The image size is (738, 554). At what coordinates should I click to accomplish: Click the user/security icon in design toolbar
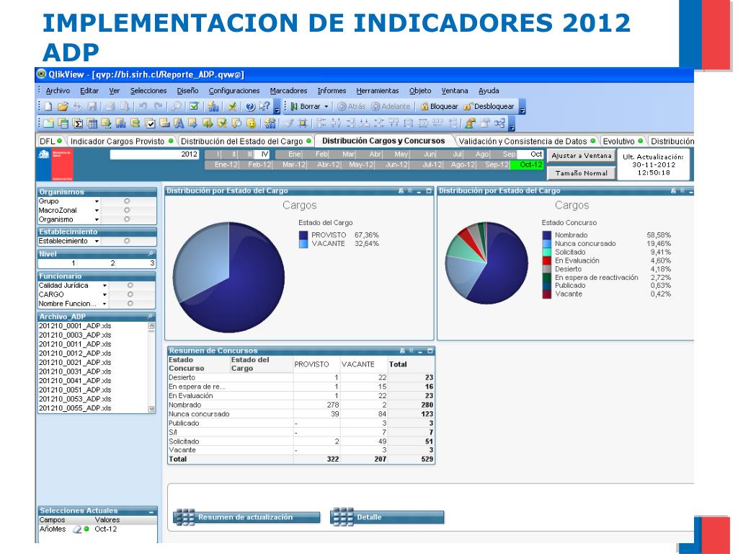[470, 123]
